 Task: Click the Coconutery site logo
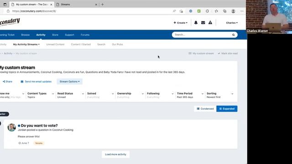(10, 22)
